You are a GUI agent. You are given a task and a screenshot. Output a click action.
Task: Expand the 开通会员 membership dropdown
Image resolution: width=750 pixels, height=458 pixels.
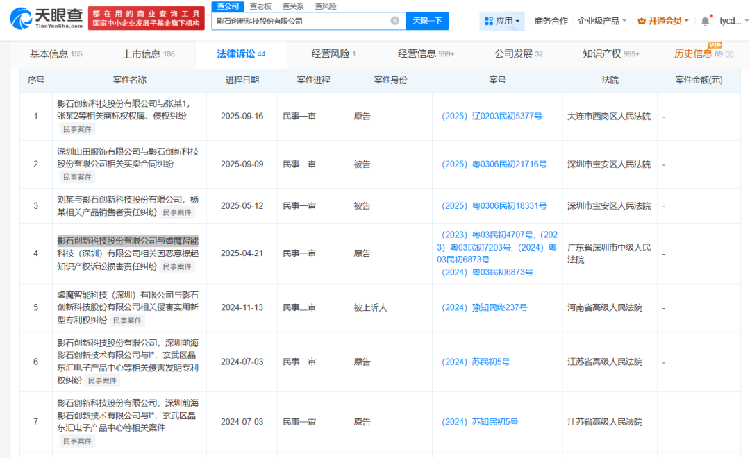(x=663, y=21)
